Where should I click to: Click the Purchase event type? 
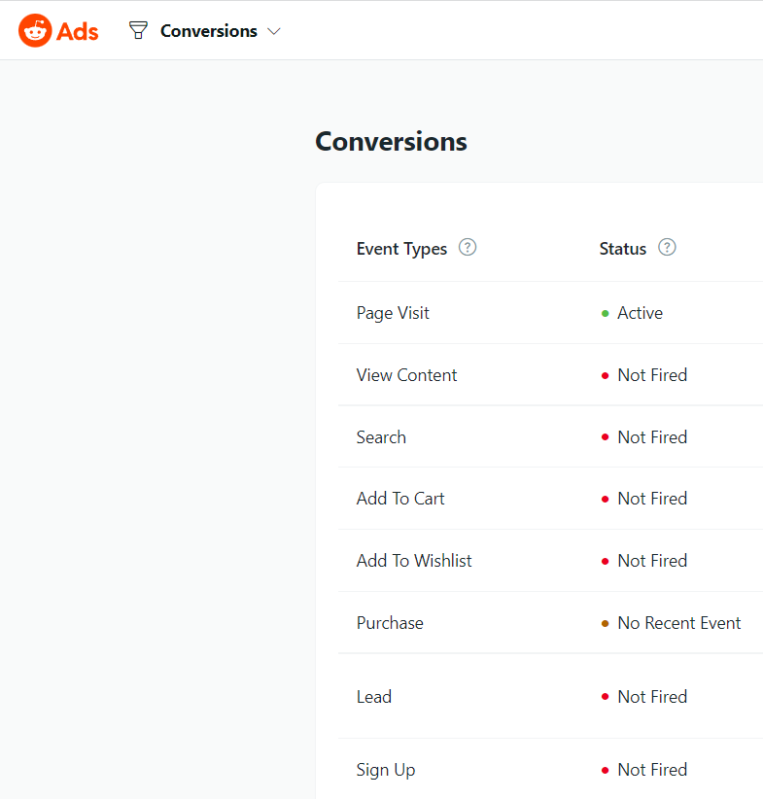coord(390,622)
